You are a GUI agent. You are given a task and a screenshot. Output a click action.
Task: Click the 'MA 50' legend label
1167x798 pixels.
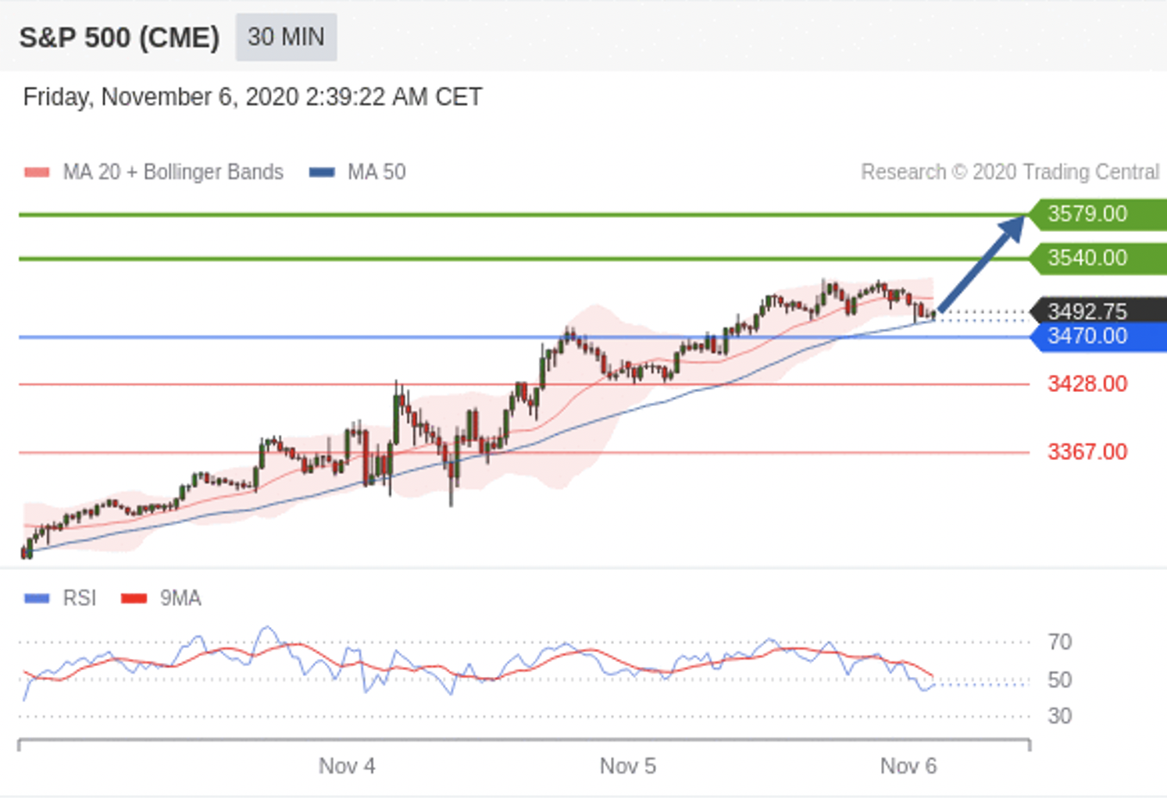(x=377, y=172)
